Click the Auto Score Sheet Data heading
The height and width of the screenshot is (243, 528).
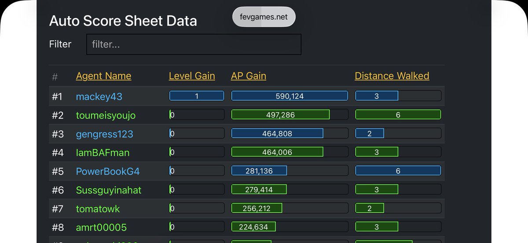[123, 21]
